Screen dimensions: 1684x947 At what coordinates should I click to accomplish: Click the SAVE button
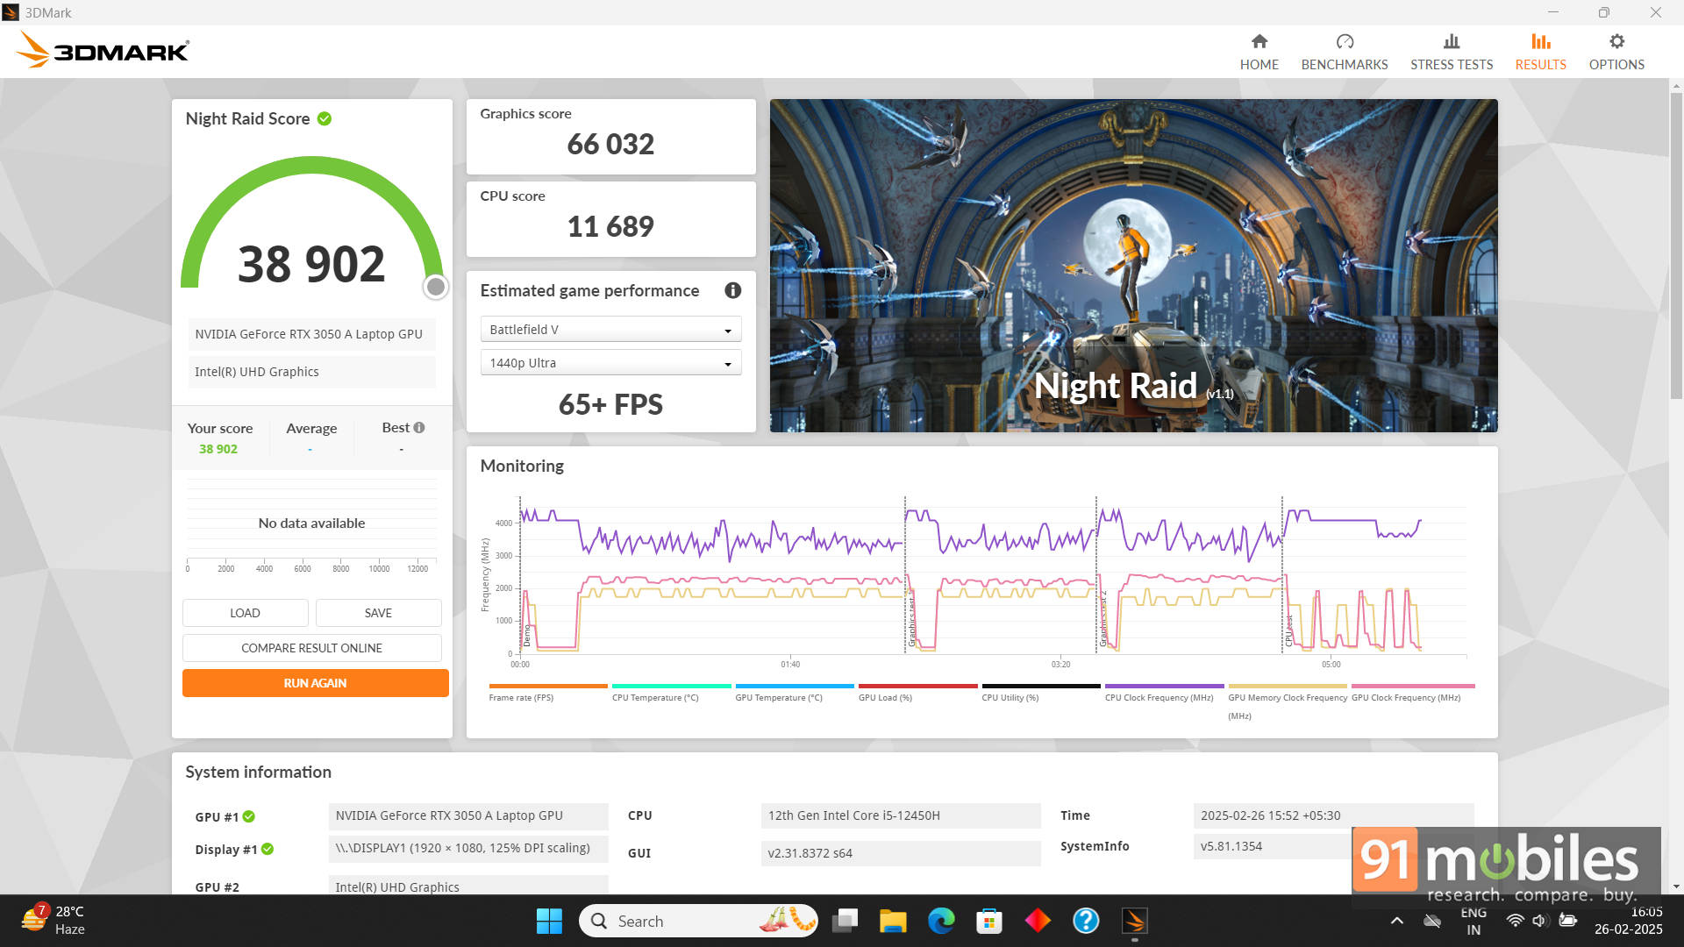tap(378, 613)
